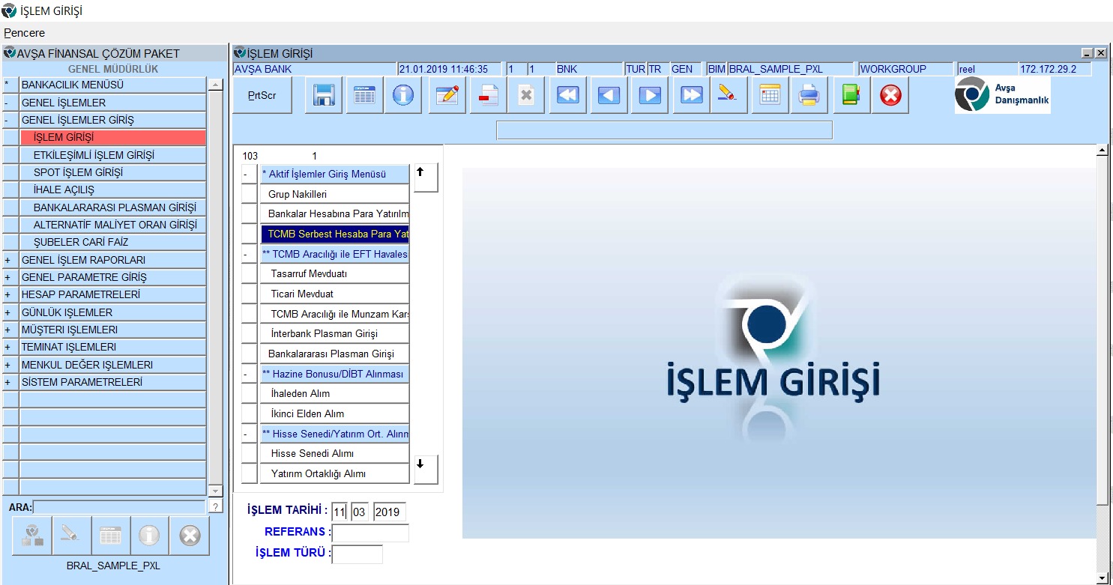
Task: Click the gray info icon in bottom-left panel
Action: (x=149, y=535)
